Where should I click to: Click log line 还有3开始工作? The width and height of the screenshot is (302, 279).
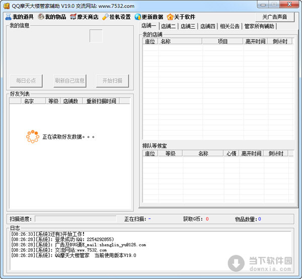[48, 234]
